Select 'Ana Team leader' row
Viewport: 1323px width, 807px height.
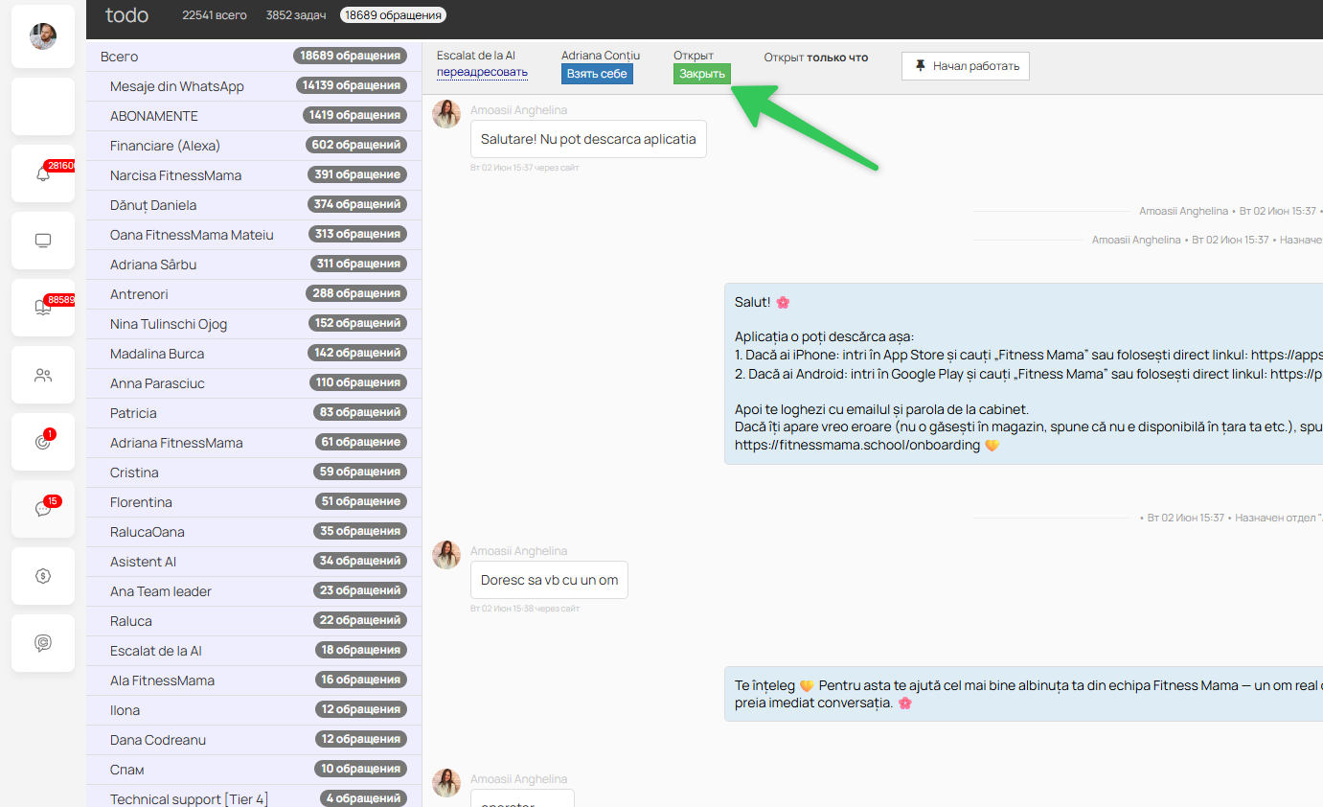tap(254, 591)
